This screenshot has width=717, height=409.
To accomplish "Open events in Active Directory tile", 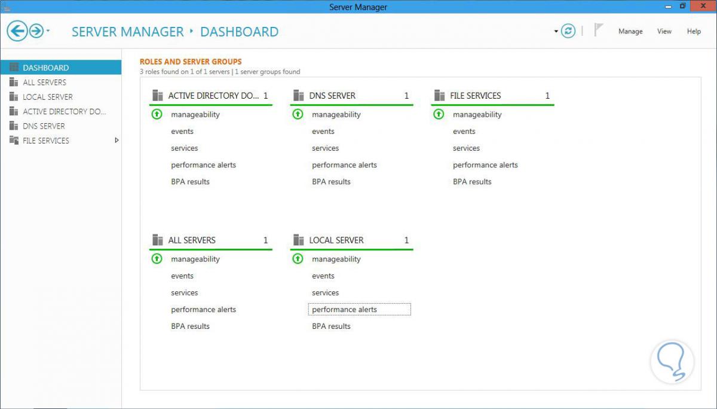I will point(182,132).
